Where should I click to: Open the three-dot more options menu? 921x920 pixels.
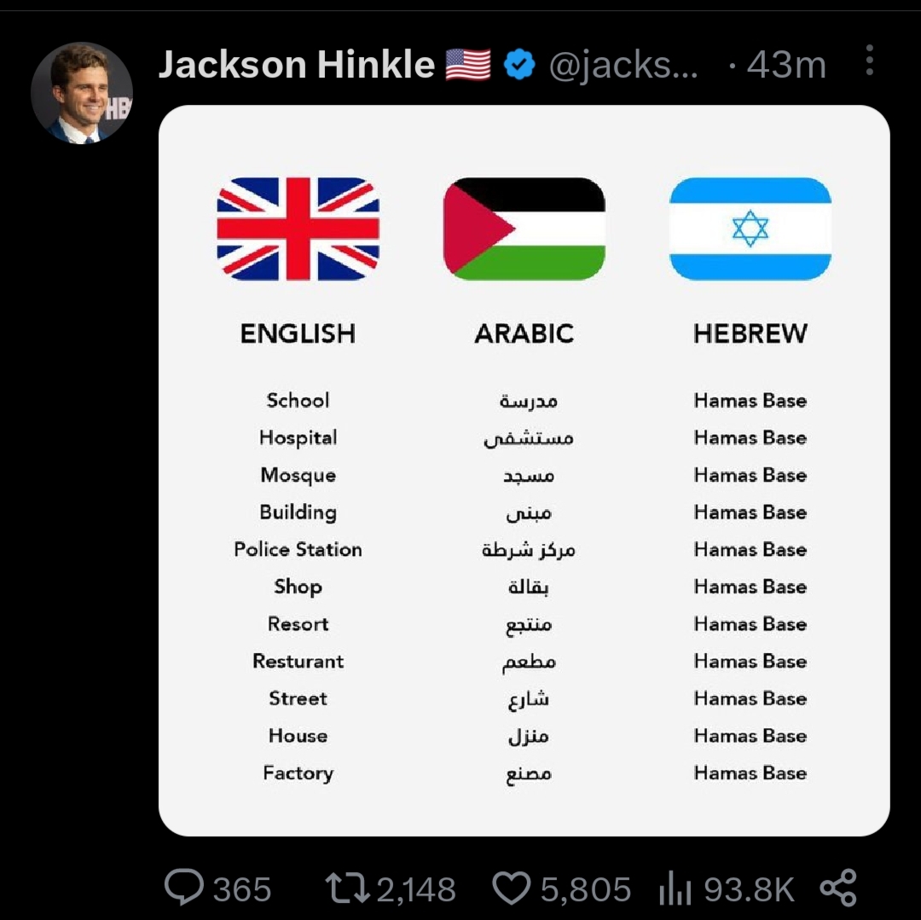(869, 61)
